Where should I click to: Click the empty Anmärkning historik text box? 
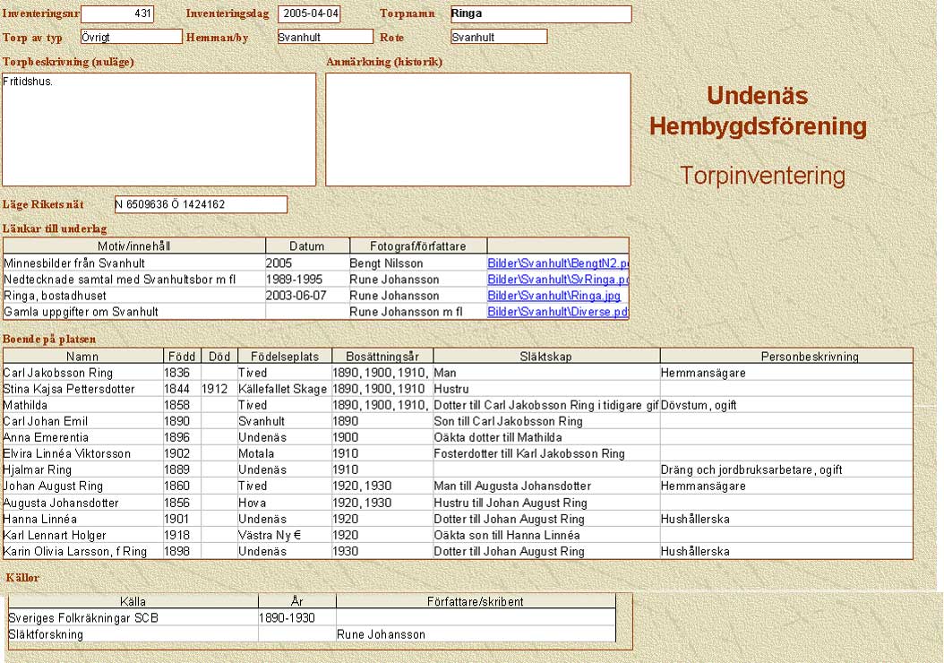[x=478, y=129]
